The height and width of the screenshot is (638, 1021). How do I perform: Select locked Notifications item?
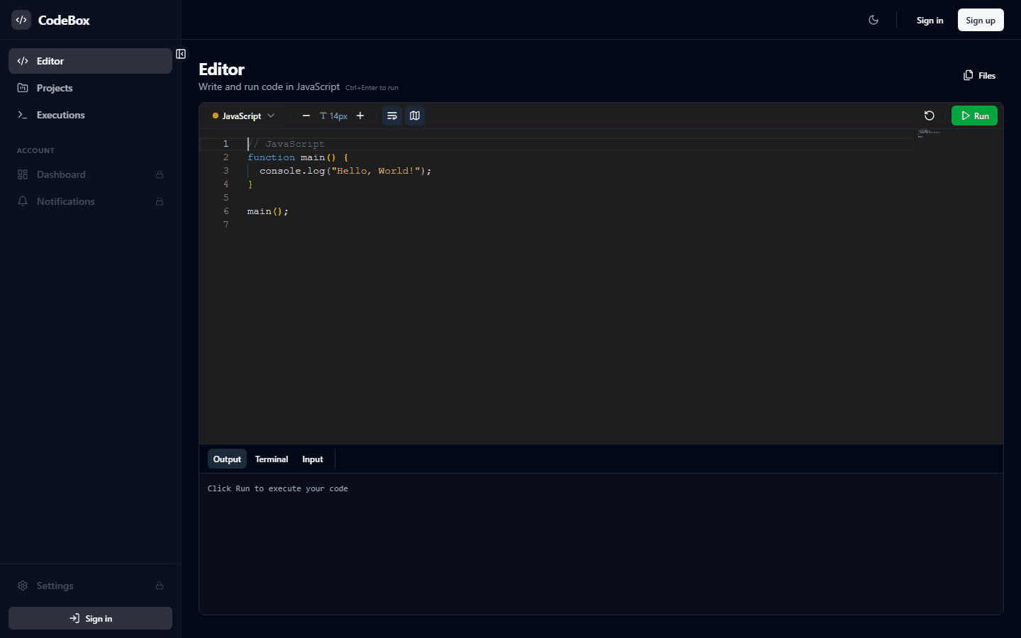(x=90, y=201)
